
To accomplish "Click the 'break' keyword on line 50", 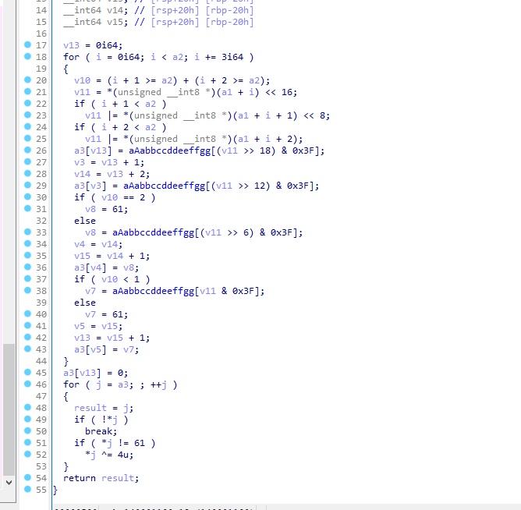I will pyautogui.click(x=100, y=431).
